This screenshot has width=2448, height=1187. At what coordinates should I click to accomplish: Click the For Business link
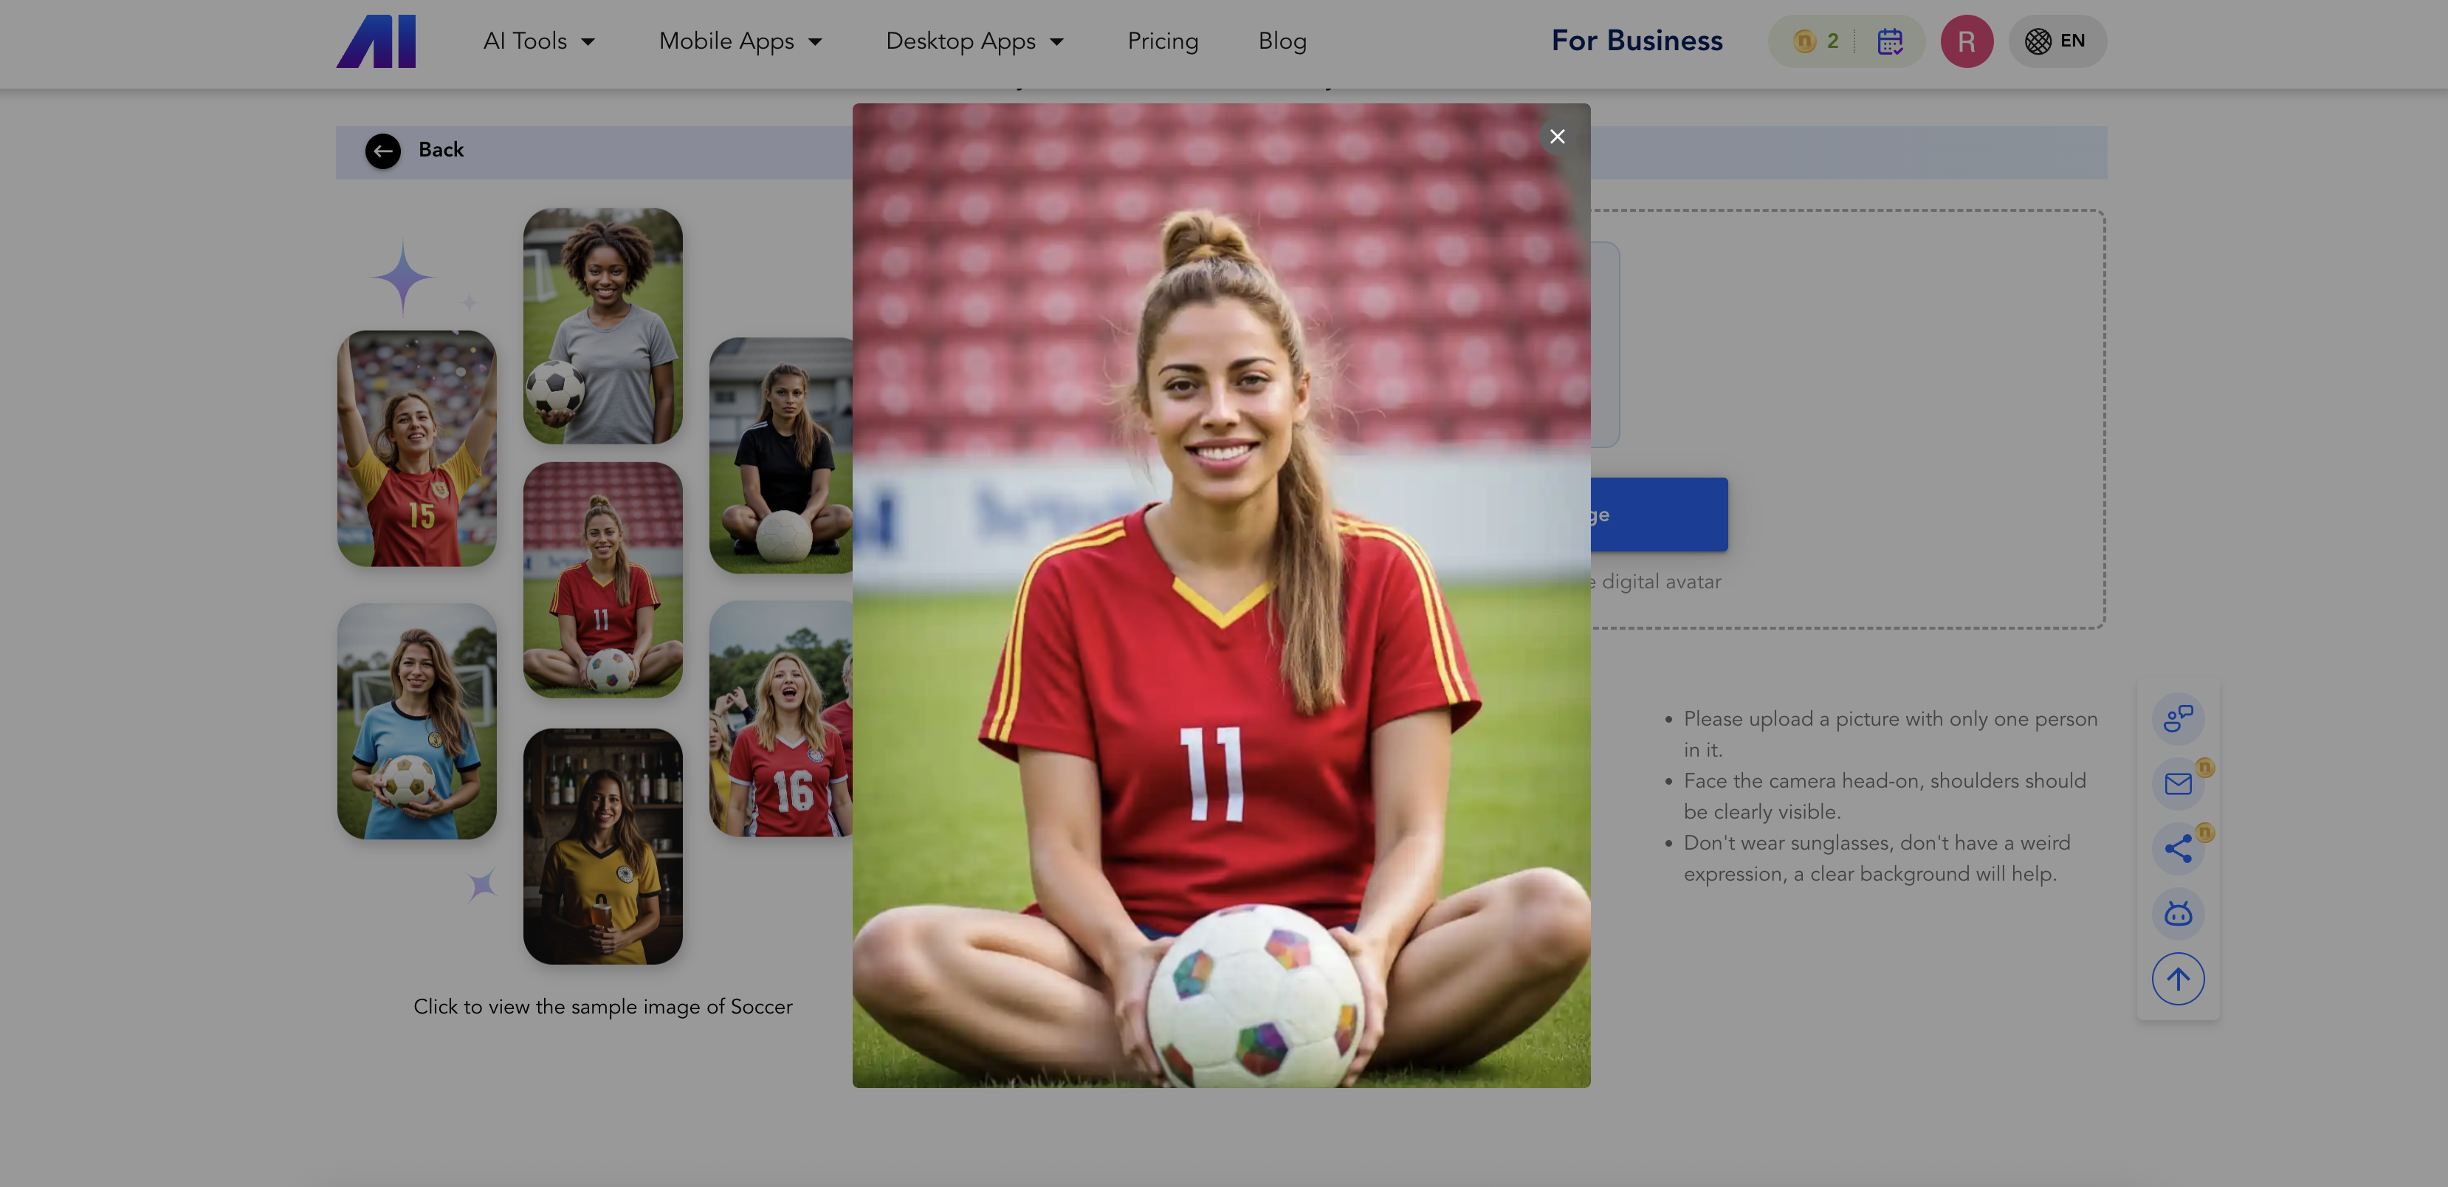(1637, 41)
